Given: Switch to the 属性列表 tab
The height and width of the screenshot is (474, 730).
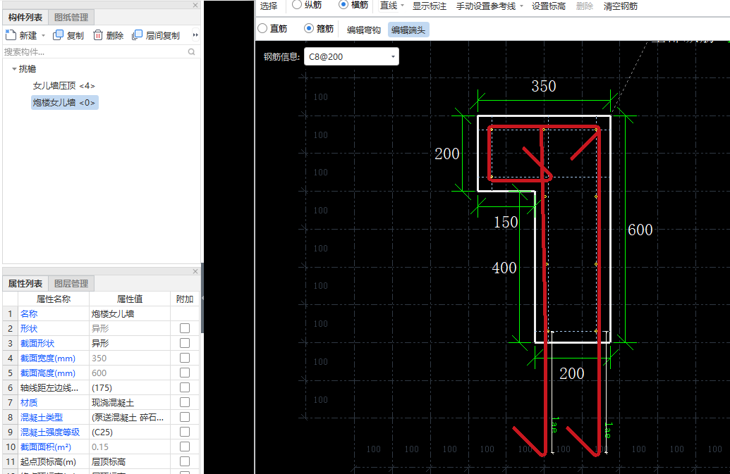Looking at the screenshot, I should click(x=25, y=283).
